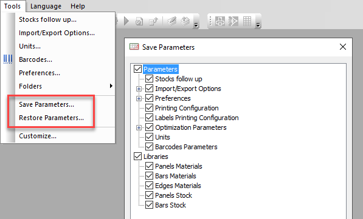Uncheck the Preferences checkbox in the tree

point(150,98)
